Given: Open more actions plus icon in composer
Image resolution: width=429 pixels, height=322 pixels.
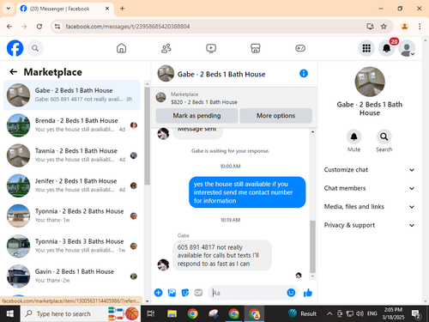Looking at the screenshot, I should coord(159,293).
